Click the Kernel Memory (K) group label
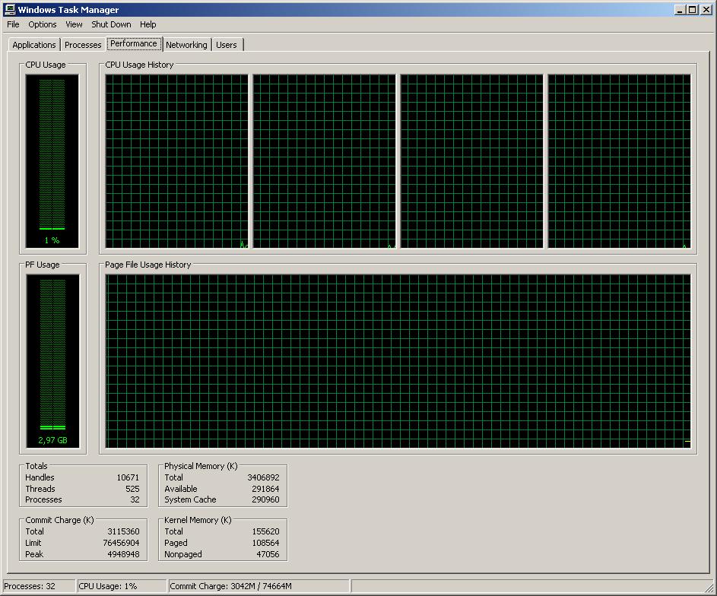The height and width of the screenshot is (596, 717). (198, 520)
